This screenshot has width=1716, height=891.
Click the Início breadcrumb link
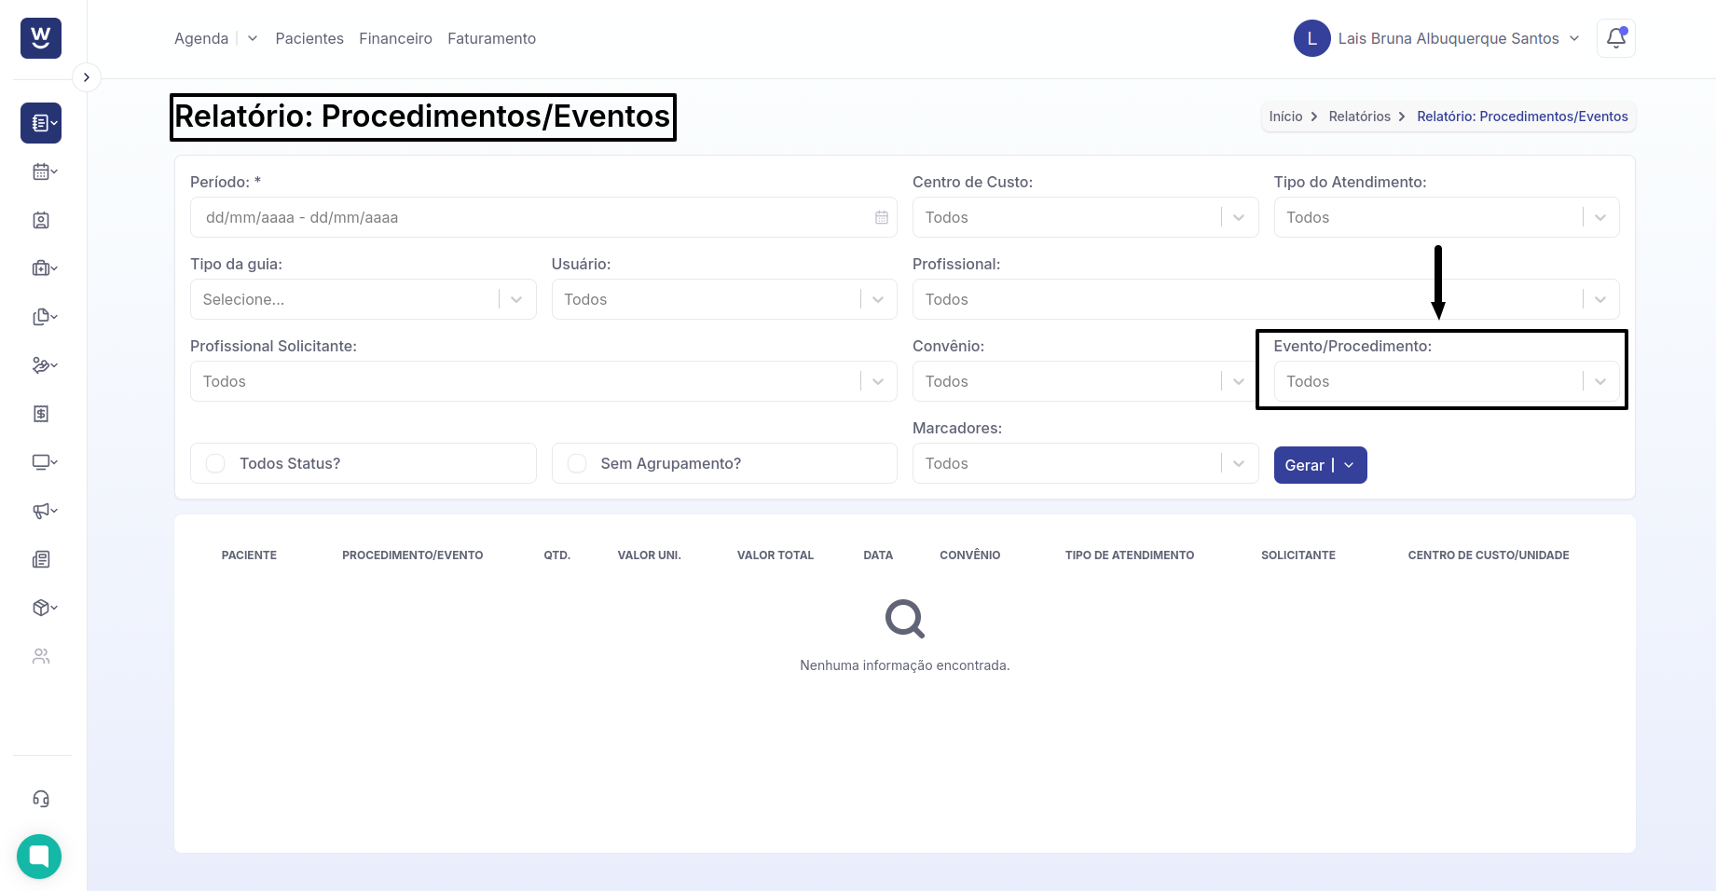coord(1285,117)
